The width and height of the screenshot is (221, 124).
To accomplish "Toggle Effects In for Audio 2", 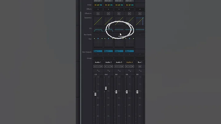I will [x=108, y=14].
